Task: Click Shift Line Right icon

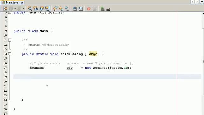Action: pos(81,9)
